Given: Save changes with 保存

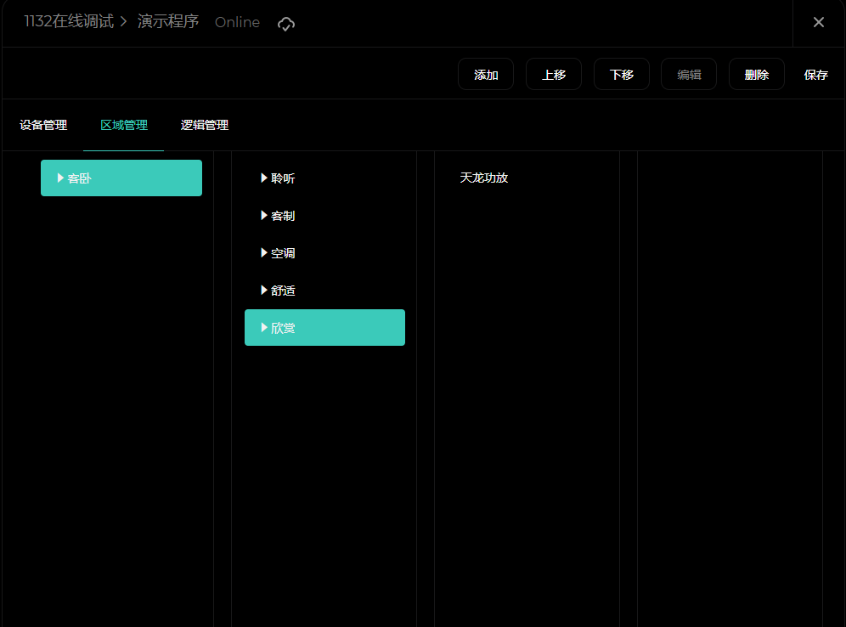Looking at the screenshot, I should click(815, 75).
